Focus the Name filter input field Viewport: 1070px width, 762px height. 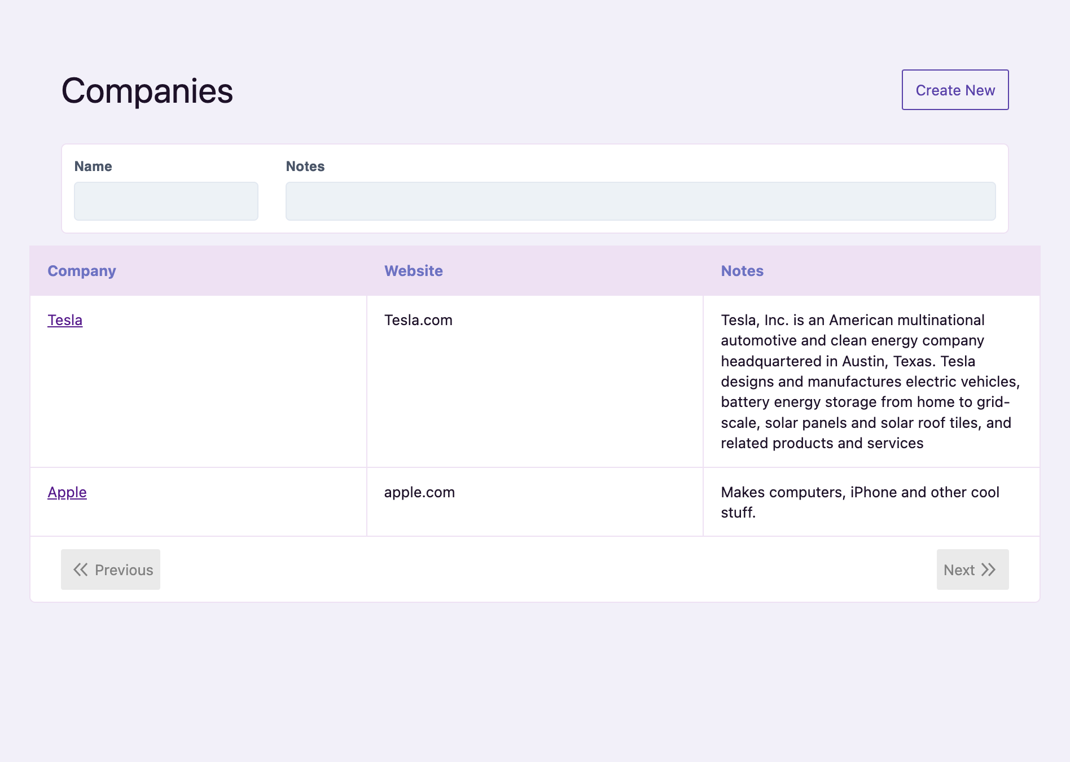166,201
